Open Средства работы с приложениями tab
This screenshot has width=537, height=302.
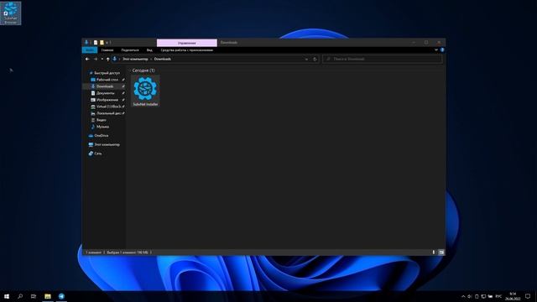pyautogui.click(x=186, y=50)
